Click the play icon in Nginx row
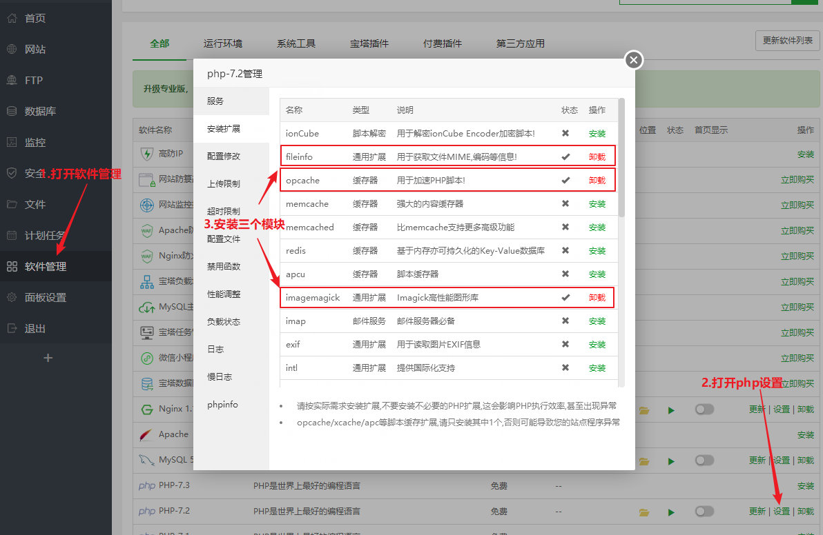This screenshot has height=535, width=823. point(671,410)
